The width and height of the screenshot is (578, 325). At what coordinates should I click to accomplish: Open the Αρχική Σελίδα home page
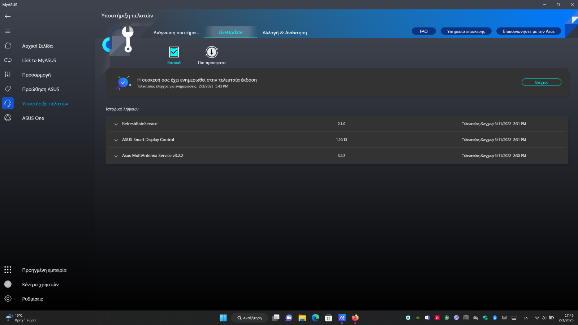[38, 46]
